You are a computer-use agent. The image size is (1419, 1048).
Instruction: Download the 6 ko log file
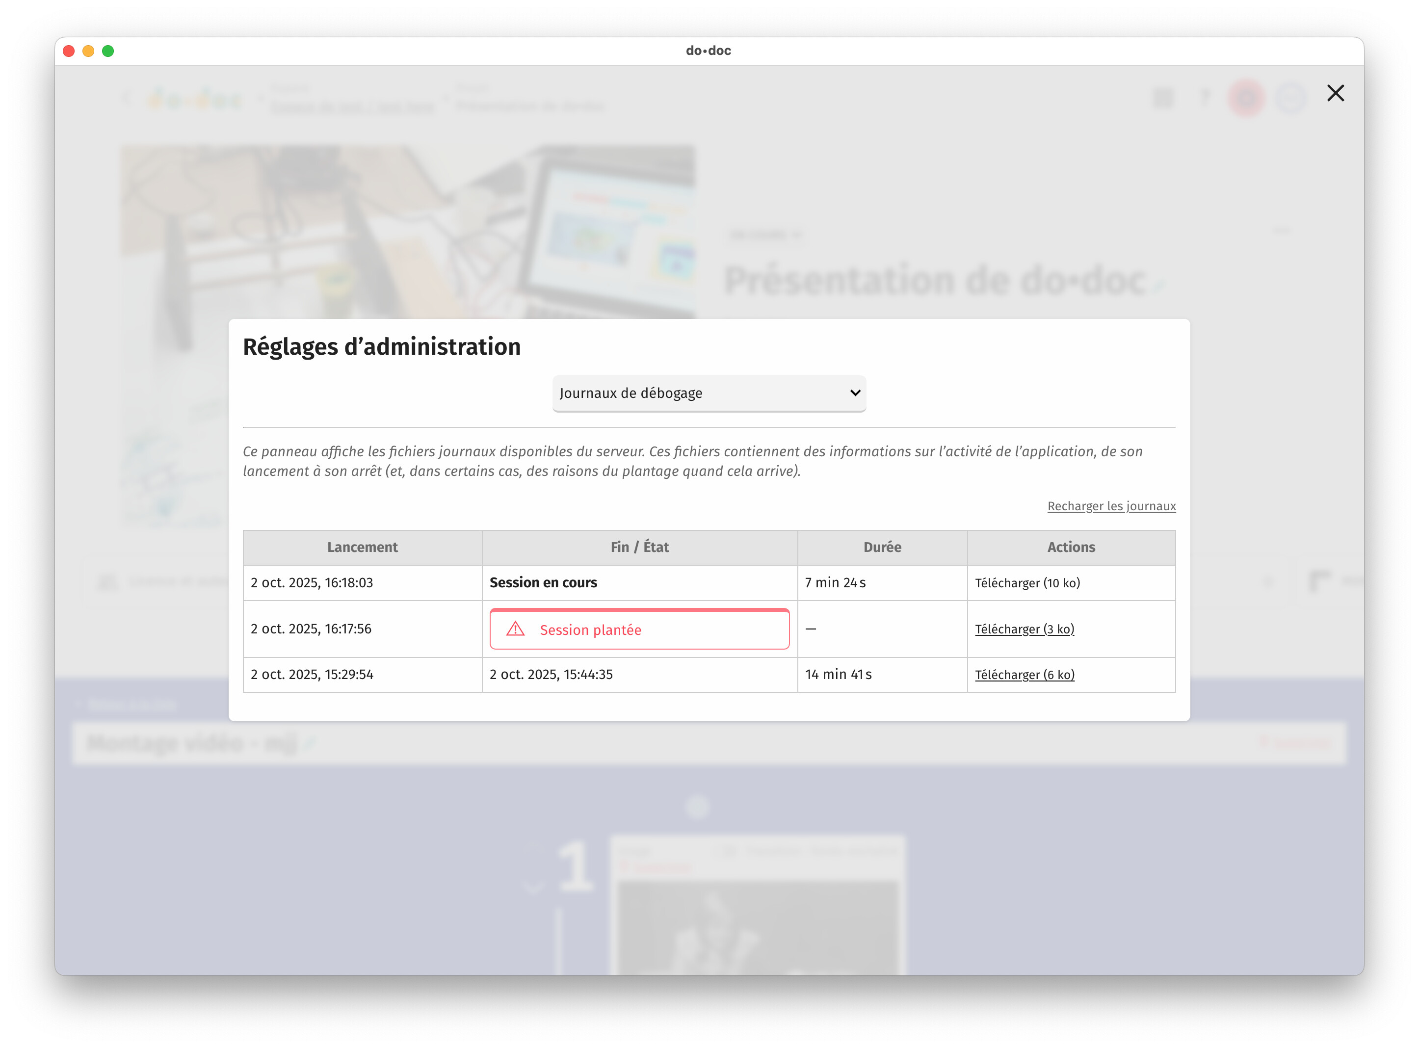[x=1024, y=674]
